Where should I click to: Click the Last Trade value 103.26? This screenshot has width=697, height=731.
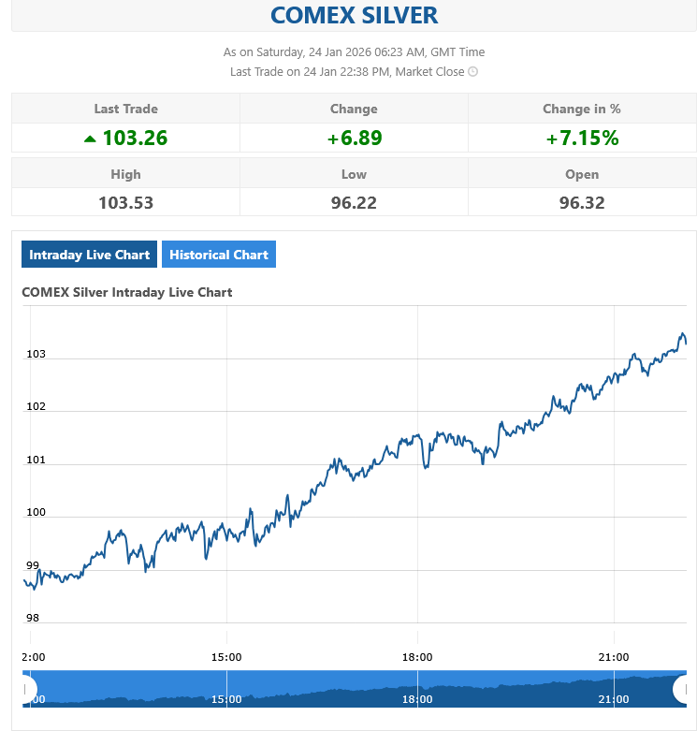[135, 138]
